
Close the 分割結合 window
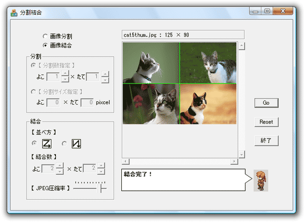pos(283,11)
